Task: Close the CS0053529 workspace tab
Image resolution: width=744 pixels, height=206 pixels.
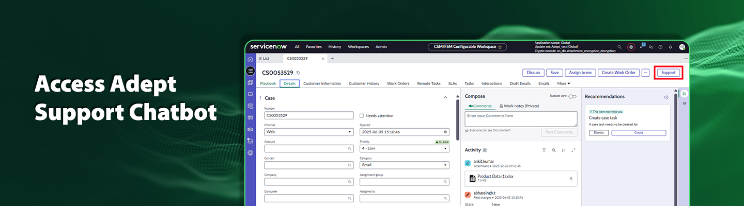Action: [323, 59]
